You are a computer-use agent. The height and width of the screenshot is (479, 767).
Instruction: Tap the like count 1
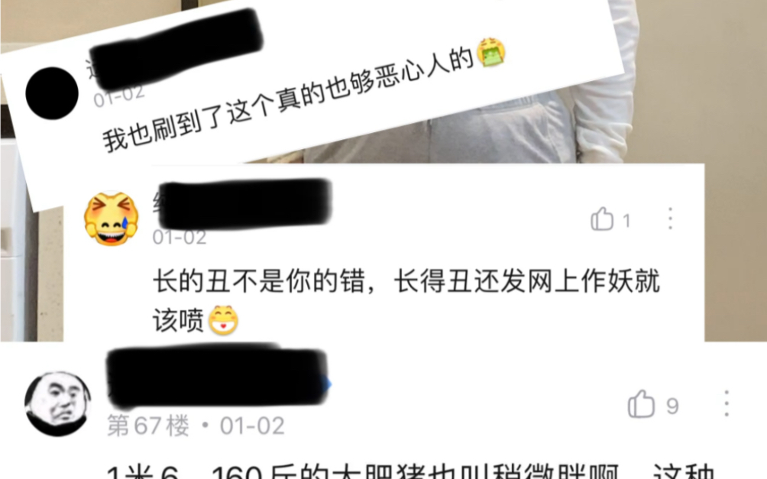[626, 221]
